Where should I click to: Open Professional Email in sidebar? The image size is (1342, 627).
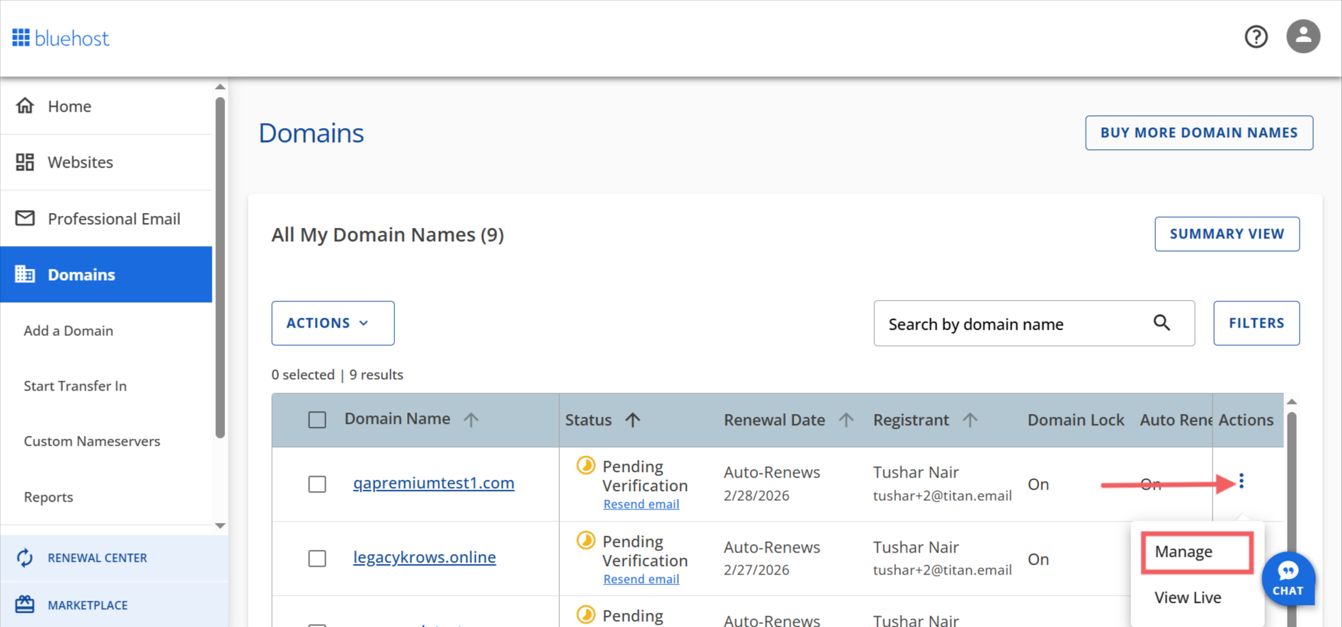[106, 219]
